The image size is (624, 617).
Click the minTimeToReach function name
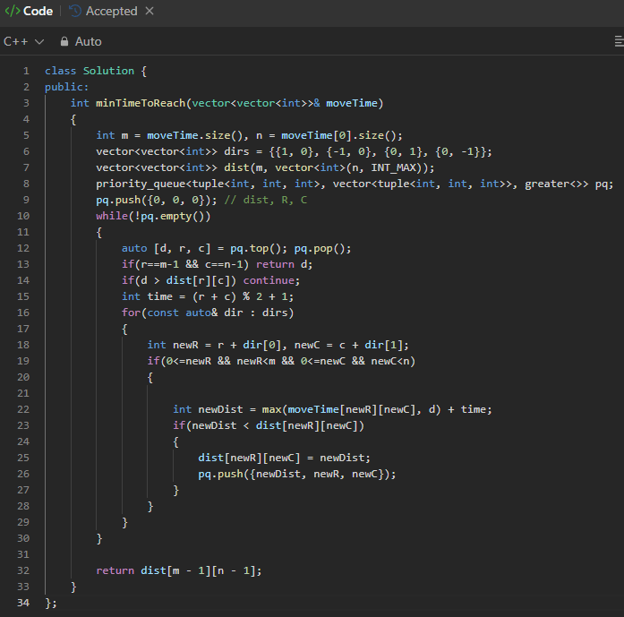tap(140, 103)
